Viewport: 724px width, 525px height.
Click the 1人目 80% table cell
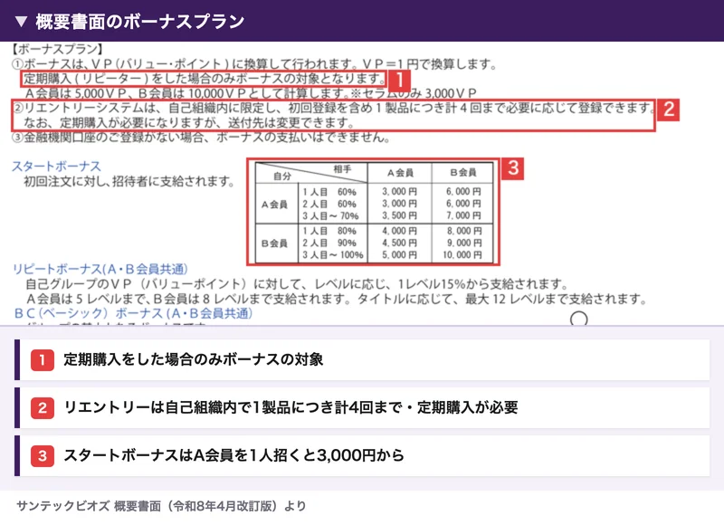coord(329,231)
